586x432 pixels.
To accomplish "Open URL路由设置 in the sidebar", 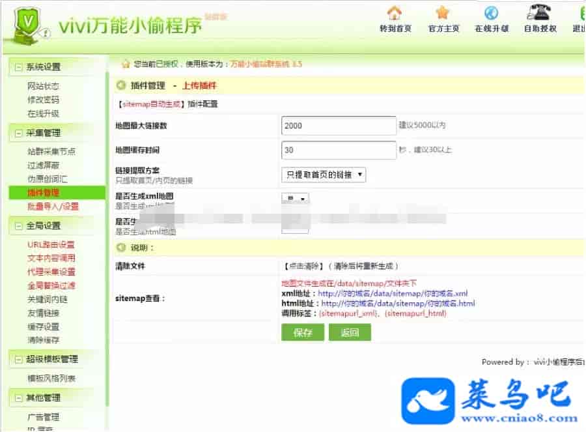I will [x=51, y=244].
